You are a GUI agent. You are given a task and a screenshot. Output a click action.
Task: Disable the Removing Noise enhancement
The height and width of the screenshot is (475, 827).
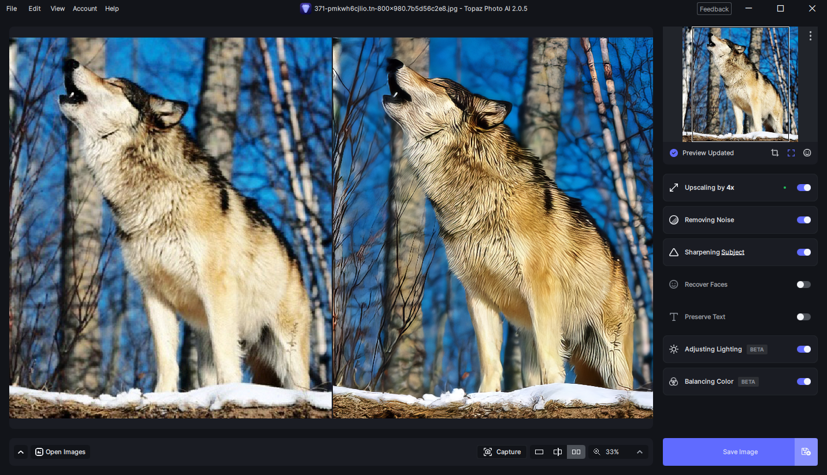pyautogui.click(x=803, y=220)
